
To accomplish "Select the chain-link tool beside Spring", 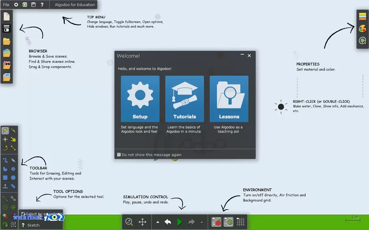I will coord(13,199).
